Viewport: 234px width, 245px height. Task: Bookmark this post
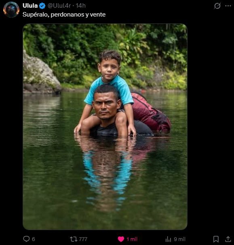(x=216, y=239)
